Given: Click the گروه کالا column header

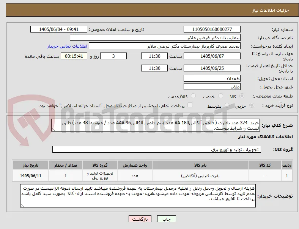Looking at the screenshot, I should tap(100, 165).
